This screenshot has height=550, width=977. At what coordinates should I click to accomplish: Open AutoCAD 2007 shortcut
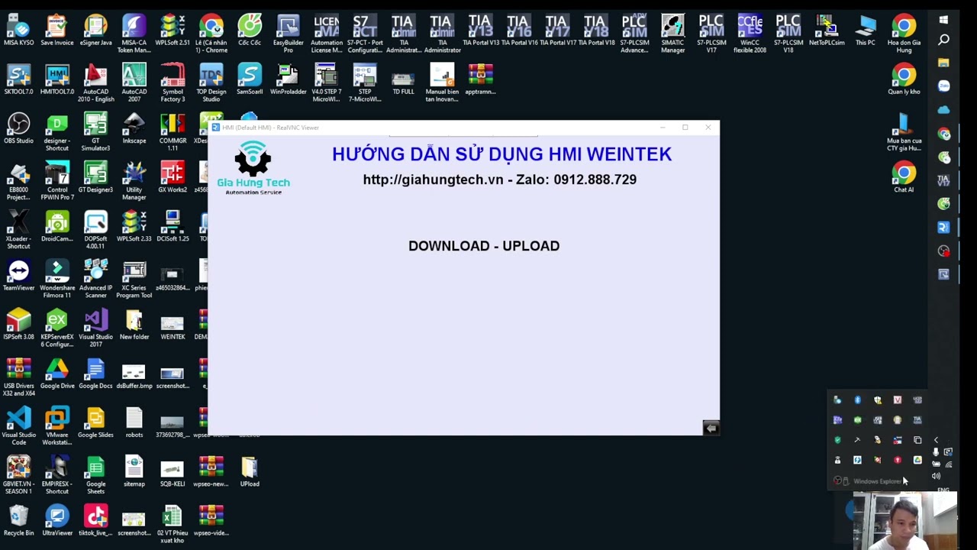pos(134,83)
